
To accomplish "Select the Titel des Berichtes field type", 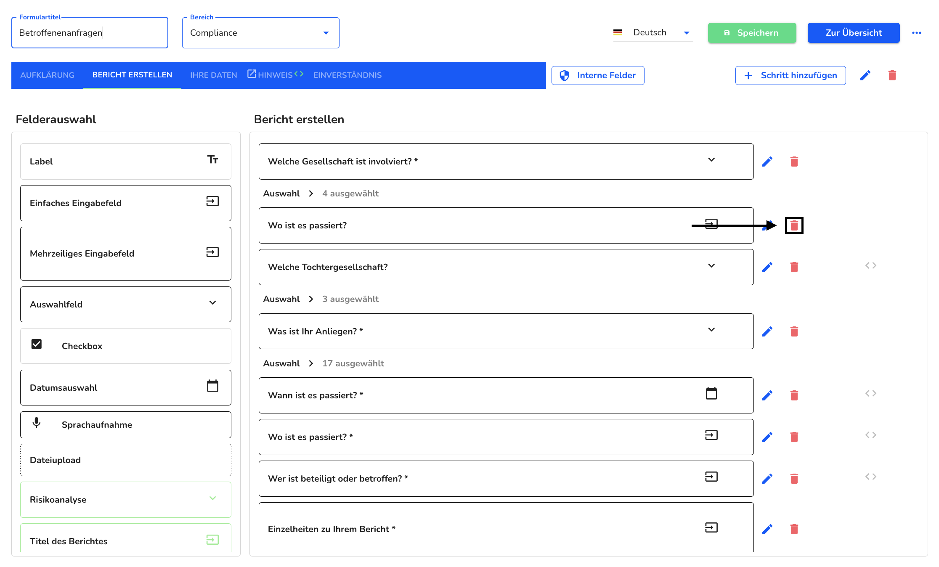I will [x=125, y=538].
